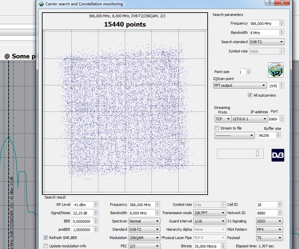Click the preBER spinner arrows
Viewport: 299px width, 249px height.
click(x=96, y=229)
